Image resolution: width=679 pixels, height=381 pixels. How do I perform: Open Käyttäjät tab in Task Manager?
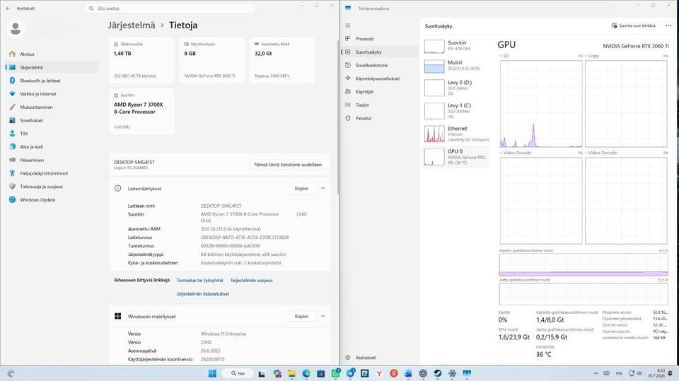click(x=364, y=92)
